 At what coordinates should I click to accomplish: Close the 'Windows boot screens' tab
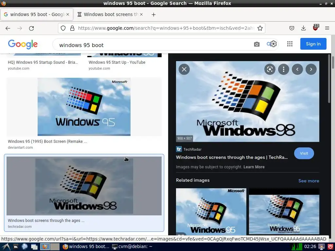pos(141,14)
